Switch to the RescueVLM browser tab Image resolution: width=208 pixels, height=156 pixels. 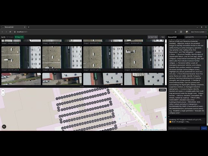click(13, 27)
